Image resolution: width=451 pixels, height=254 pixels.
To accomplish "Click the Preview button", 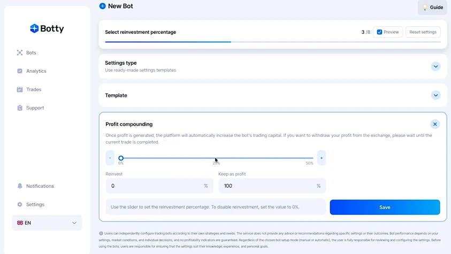I will point(388,32).
